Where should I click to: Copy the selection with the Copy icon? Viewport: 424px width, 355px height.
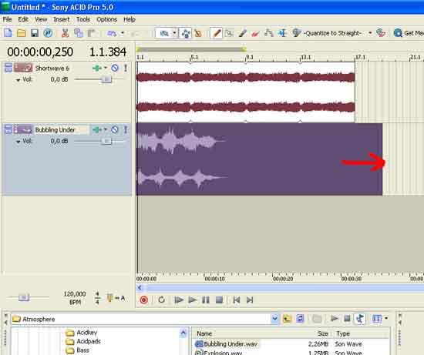pyautogui.click(x=79, y=33)
